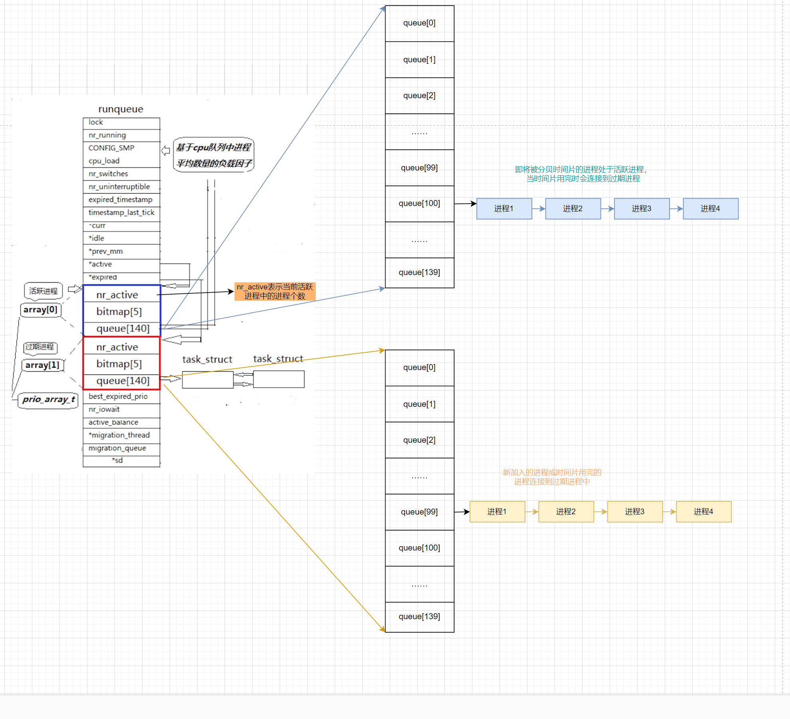Select queue[139] cell in the lower array
This screenshot has height=719, width=790.
419,617
